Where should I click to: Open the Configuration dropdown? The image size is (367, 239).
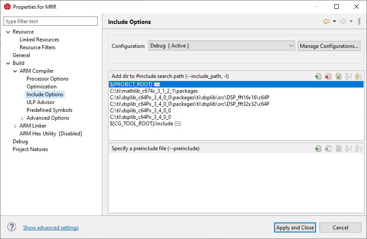tap(221, 46)
